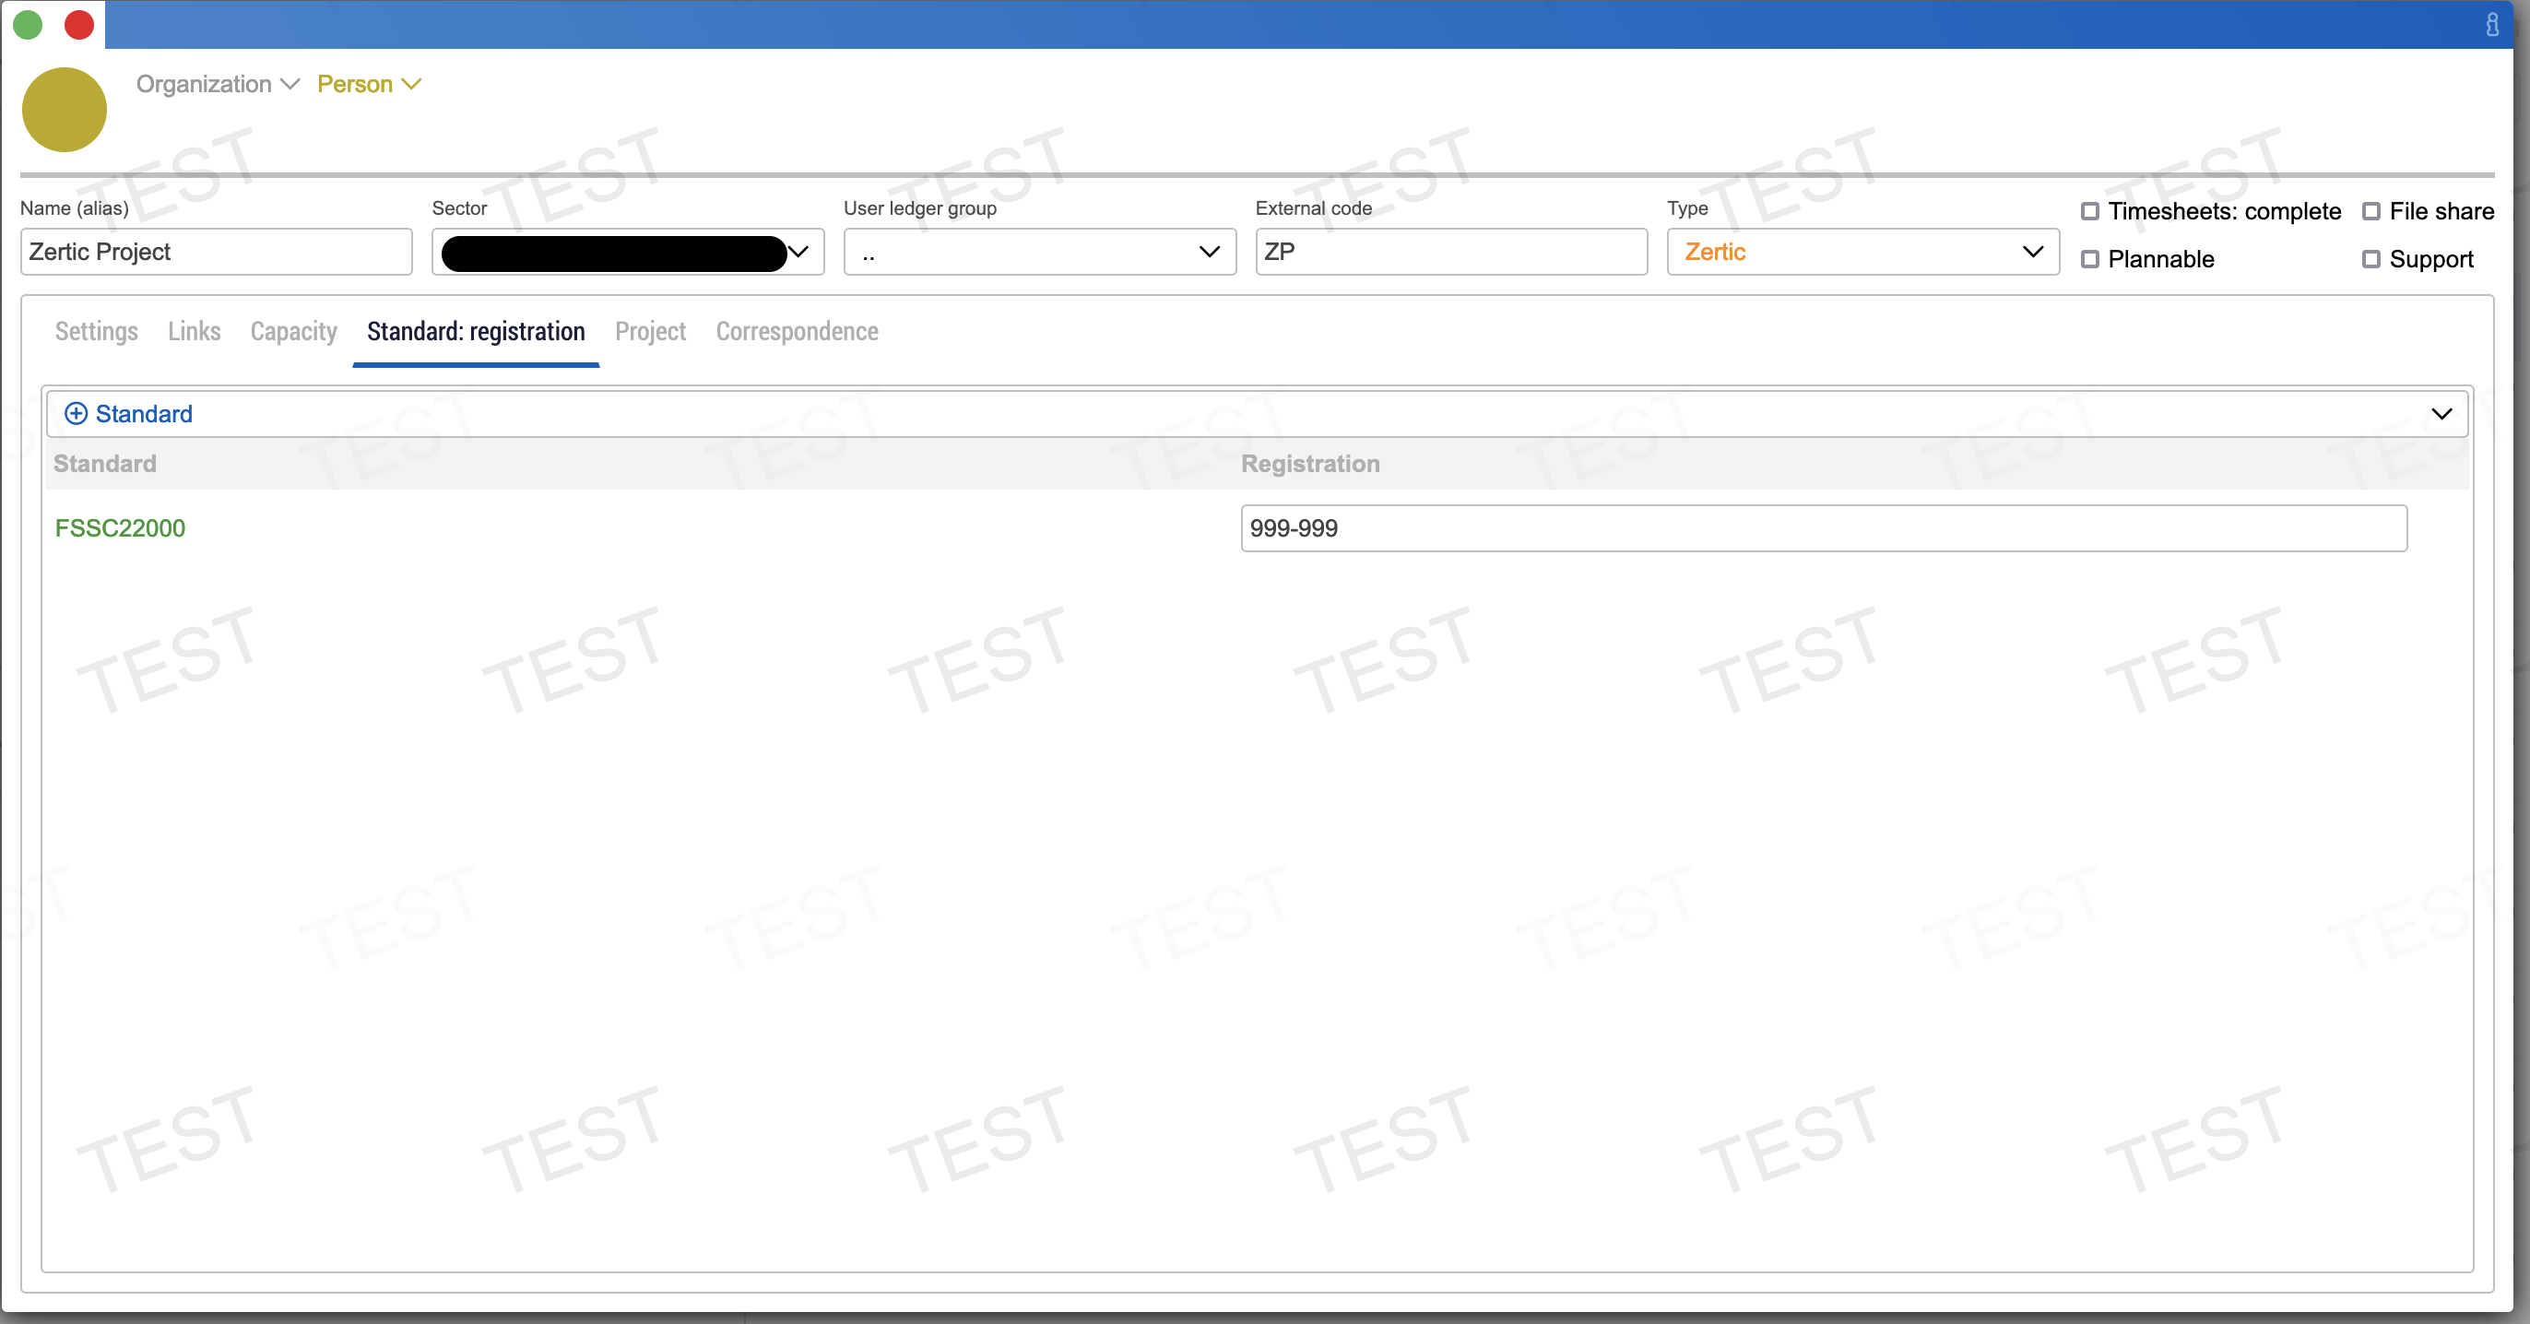2530x1324 pixels.
Task: Enable the Timesheets: complete checkbox
Action: point(2090,211)
